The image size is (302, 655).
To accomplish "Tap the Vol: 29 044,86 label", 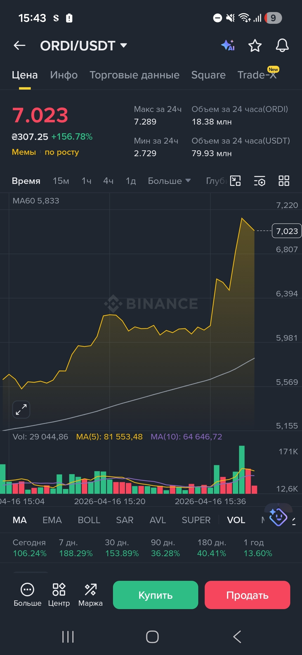I will [x=40, y=437].
